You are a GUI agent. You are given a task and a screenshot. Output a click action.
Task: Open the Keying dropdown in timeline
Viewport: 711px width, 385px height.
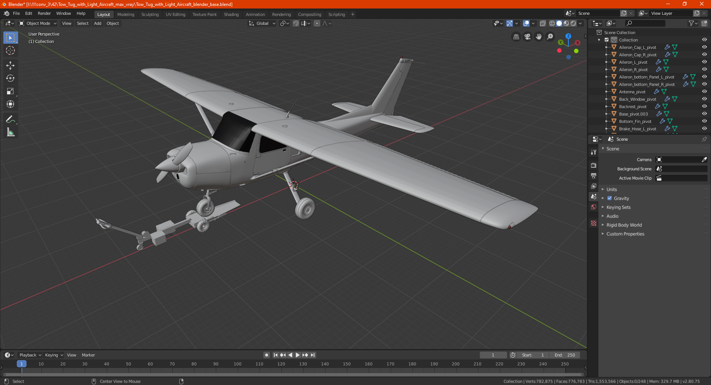tap(54, 355)
